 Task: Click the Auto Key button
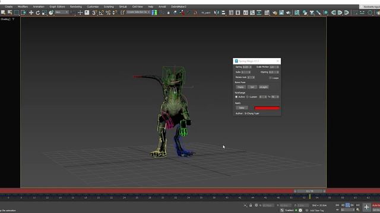[376, 205]
